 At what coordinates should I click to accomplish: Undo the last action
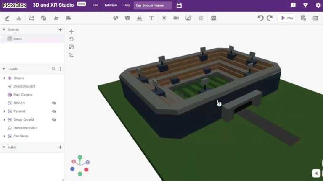[x=260, y=18]
